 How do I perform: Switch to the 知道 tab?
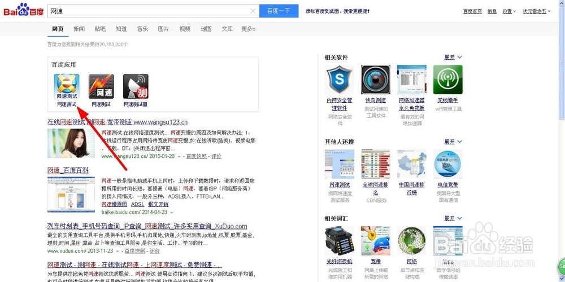click(121, 29)
